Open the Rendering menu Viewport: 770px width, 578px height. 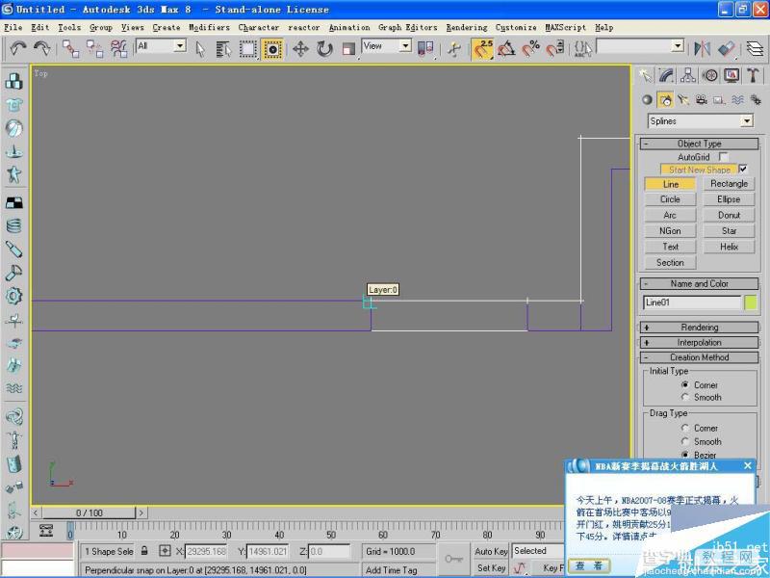[x=467, y=28]
